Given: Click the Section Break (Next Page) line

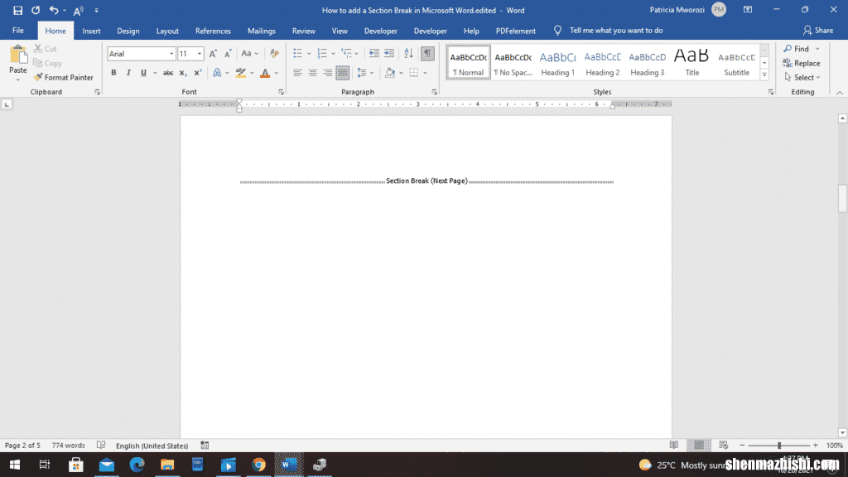Looking at the screenshot, I should (x=426, y=181).
